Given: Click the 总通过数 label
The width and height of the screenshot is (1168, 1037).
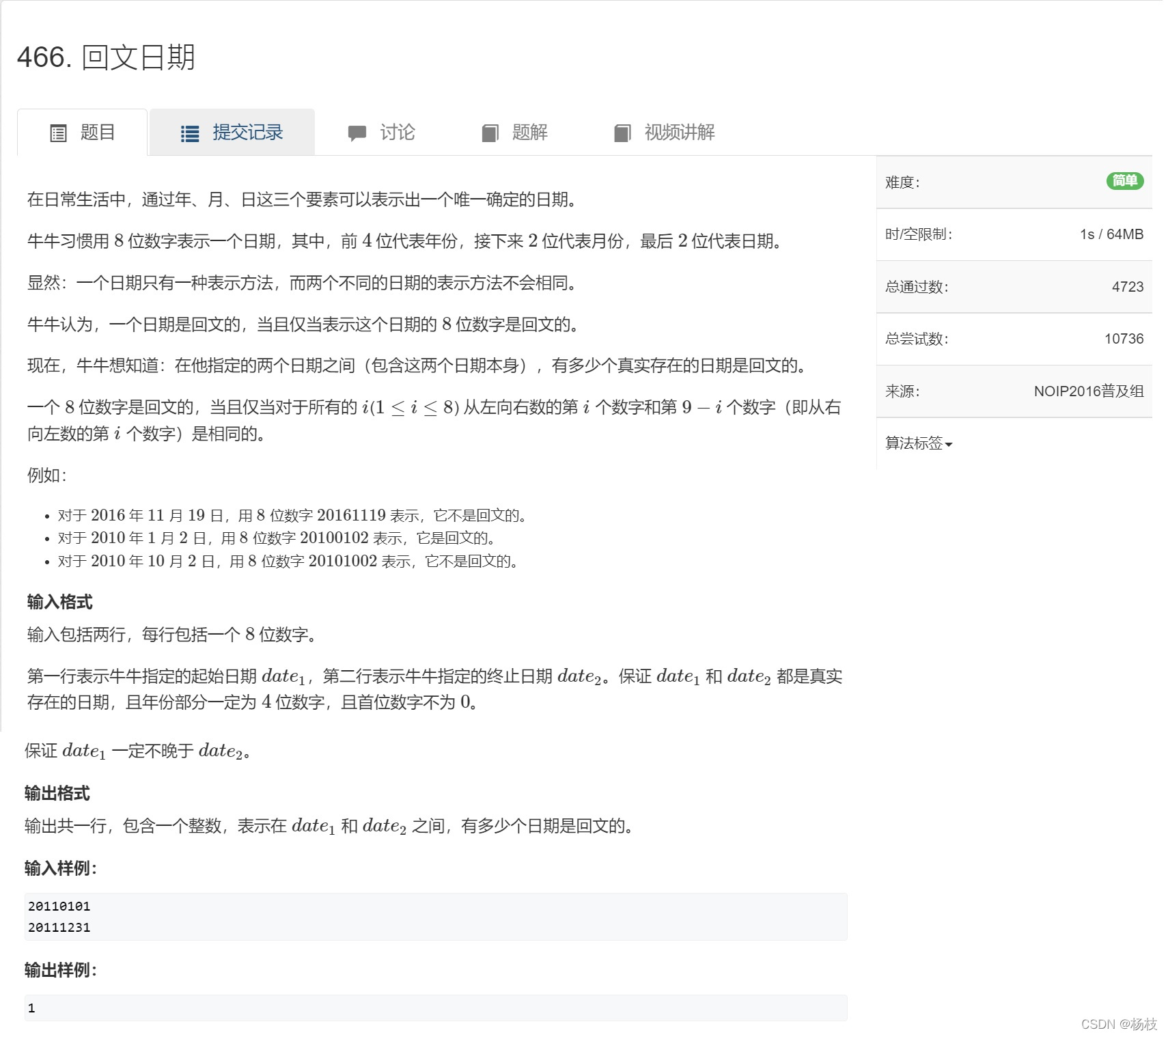Looking at the screenshot, I should tap(917, 287).
